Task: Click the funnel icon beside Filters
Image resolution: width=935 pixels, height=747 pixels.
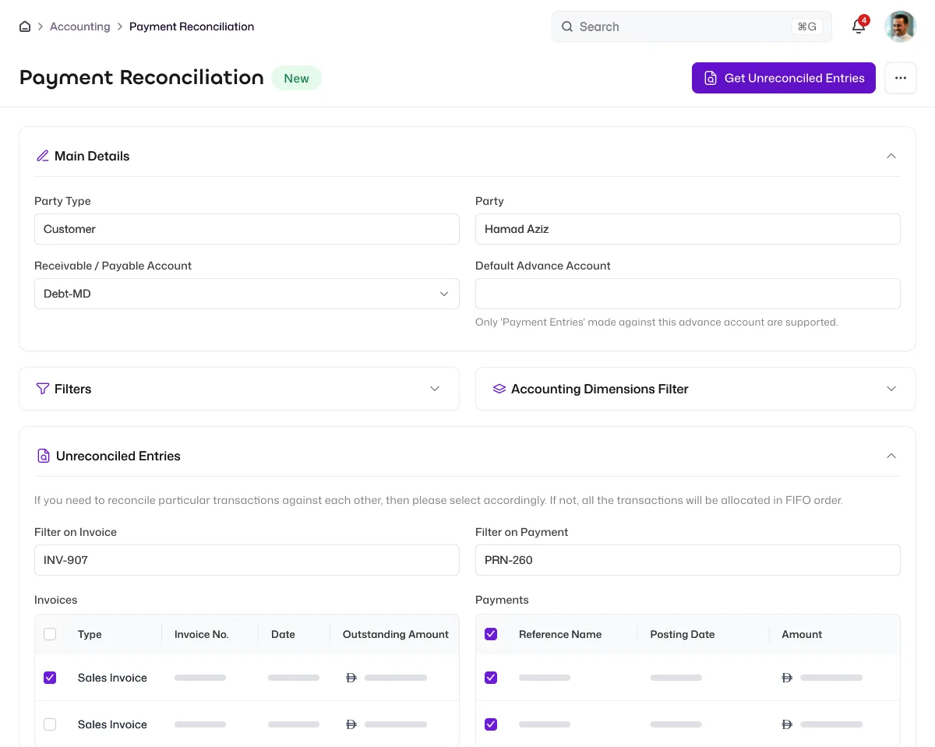Action: coord(43,389)
